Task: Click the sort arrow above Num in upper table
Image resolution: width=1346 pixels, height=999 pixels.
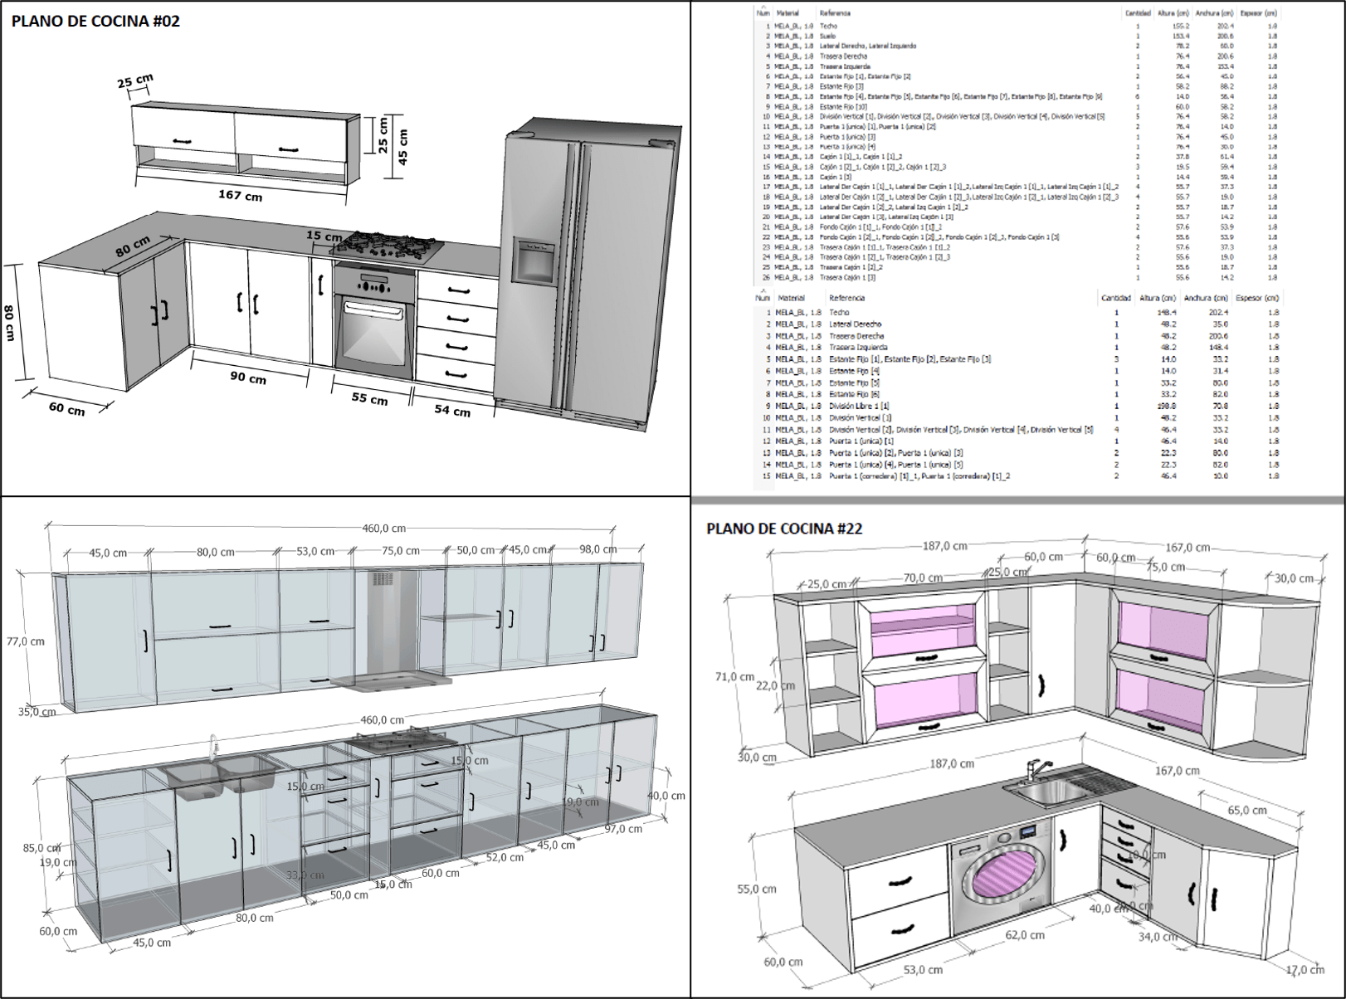Action: point(762,6)
